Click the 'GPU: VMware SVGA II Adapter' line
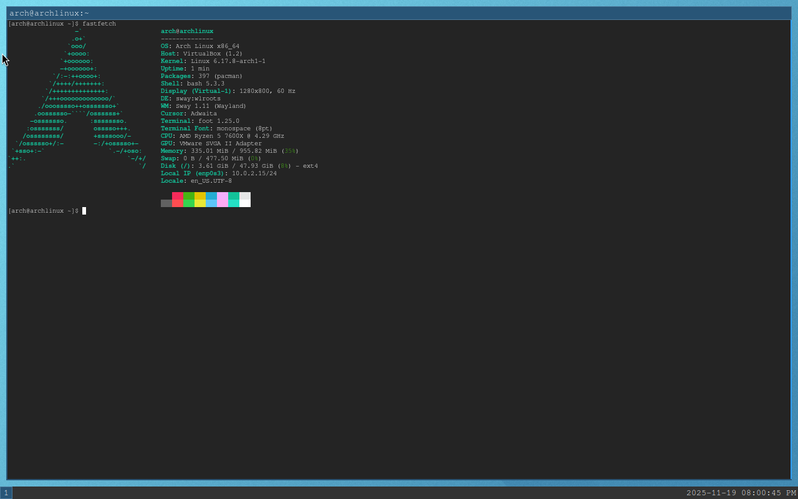 (211, 143)
